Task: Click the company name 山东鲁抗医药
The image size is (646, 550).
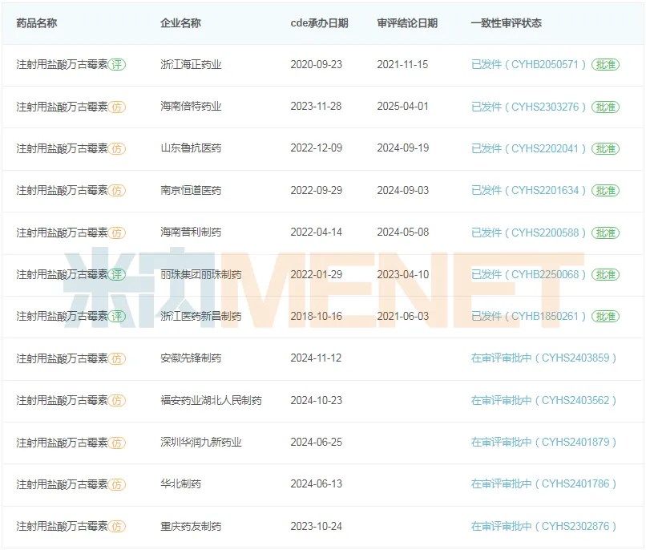Action: [191, 149]
